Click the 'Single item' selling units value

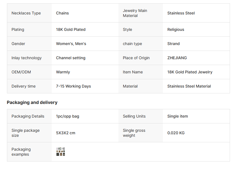(x=177, y=116)
